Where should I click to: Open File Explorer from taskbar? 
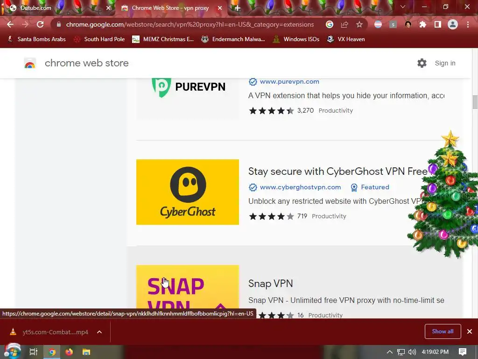point(86,352)
